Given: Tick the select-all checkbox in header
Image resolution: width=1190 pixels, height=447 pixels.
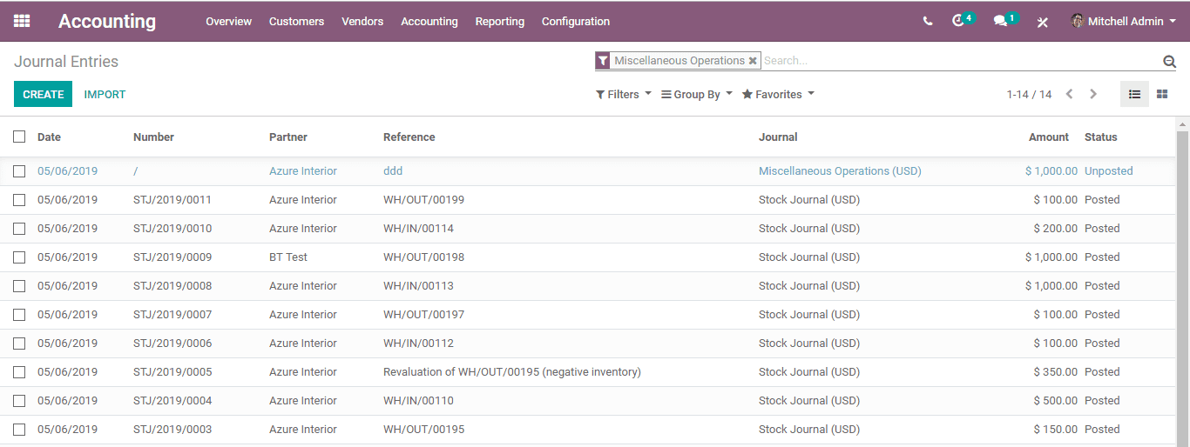Looking at the screenshot, I should coord(19,137).
